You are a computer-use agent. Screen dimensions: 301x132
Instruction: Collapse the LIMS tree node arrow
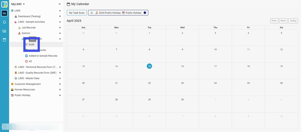[x=60, y=11]
